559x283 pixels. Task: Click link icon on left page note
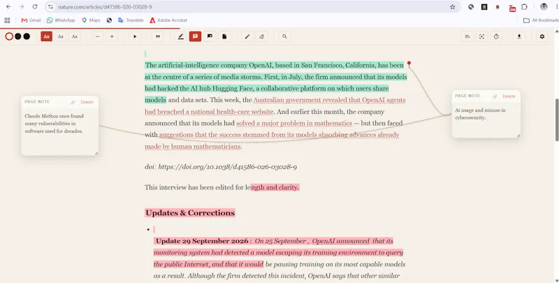tap(73, 102)
